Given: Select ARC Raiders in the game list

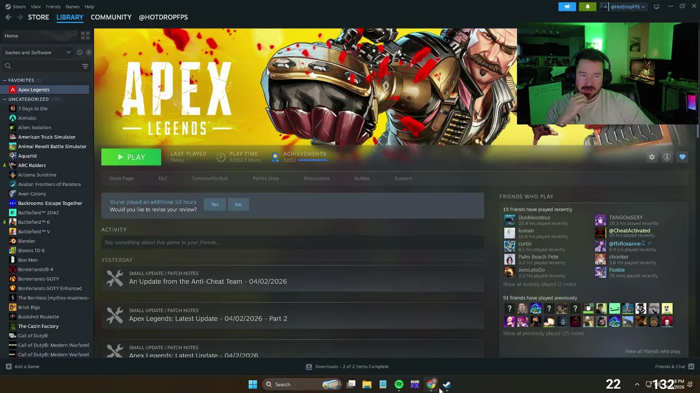Looking at the screenshot, I should [32, 165].
